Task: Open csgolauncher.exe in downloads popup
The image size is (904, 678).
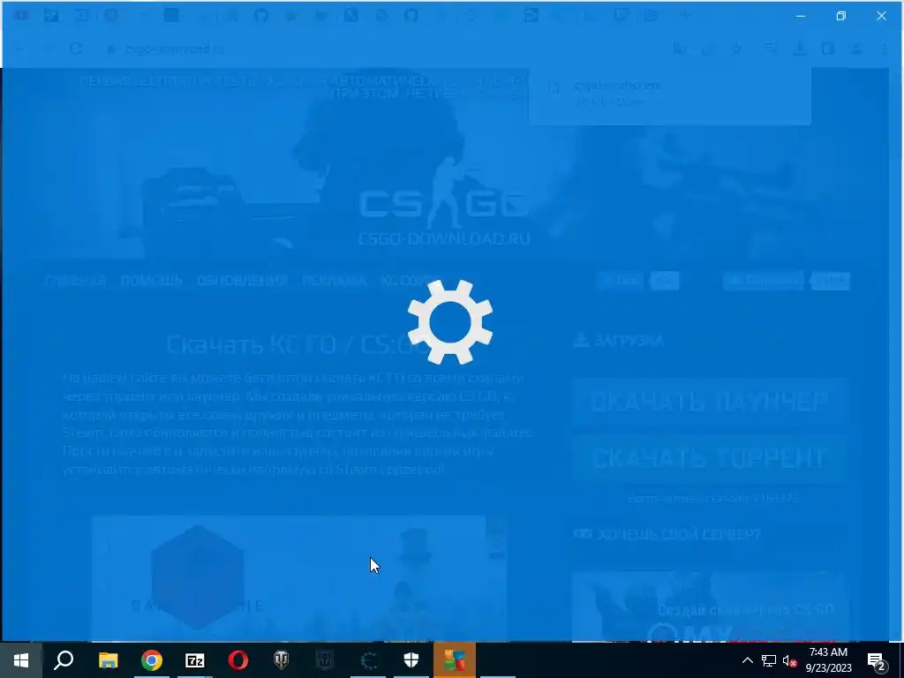Action: [x=617, y=86]
